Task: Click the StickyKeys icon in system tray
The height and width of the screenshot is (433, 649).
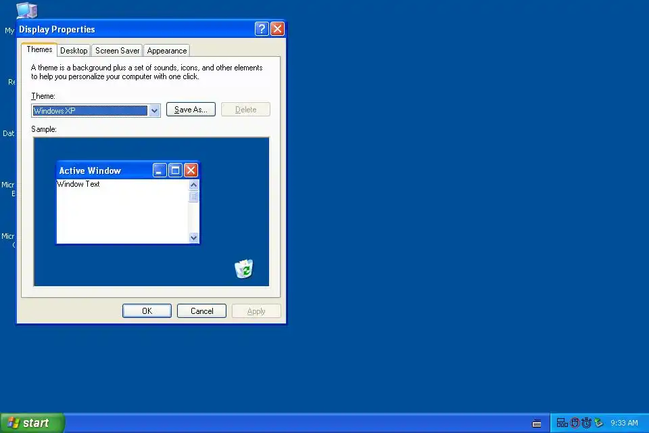Action: [562, 423]
